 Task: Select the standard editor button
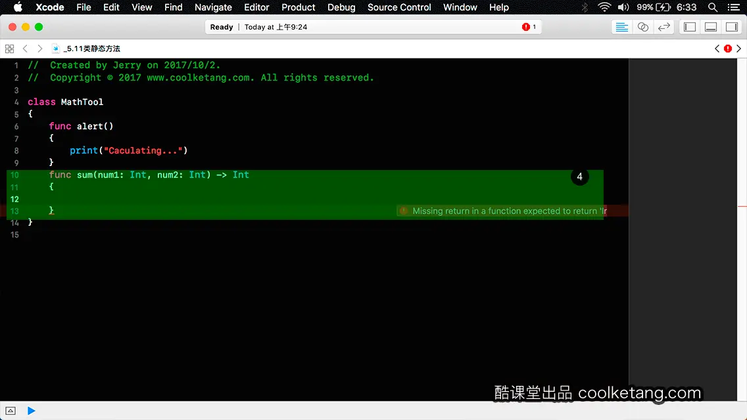point(621,27)
